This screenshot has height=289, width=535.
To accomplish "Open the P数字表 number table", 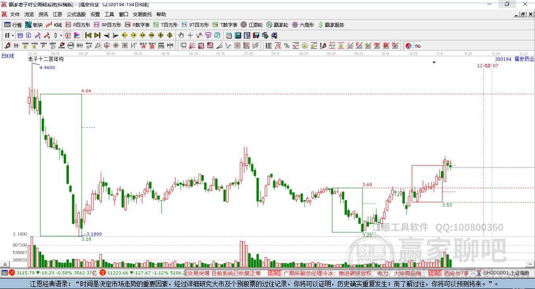I will coord(137,25).
